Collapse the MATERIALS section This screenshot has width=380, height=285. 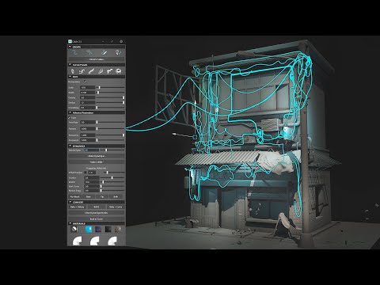70,223
